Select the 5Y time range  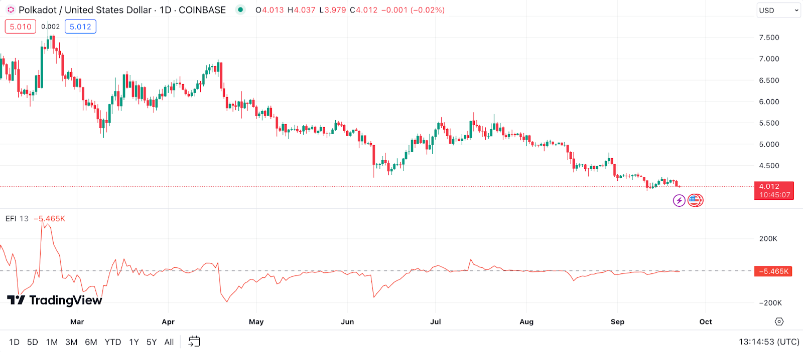point(152,342)
